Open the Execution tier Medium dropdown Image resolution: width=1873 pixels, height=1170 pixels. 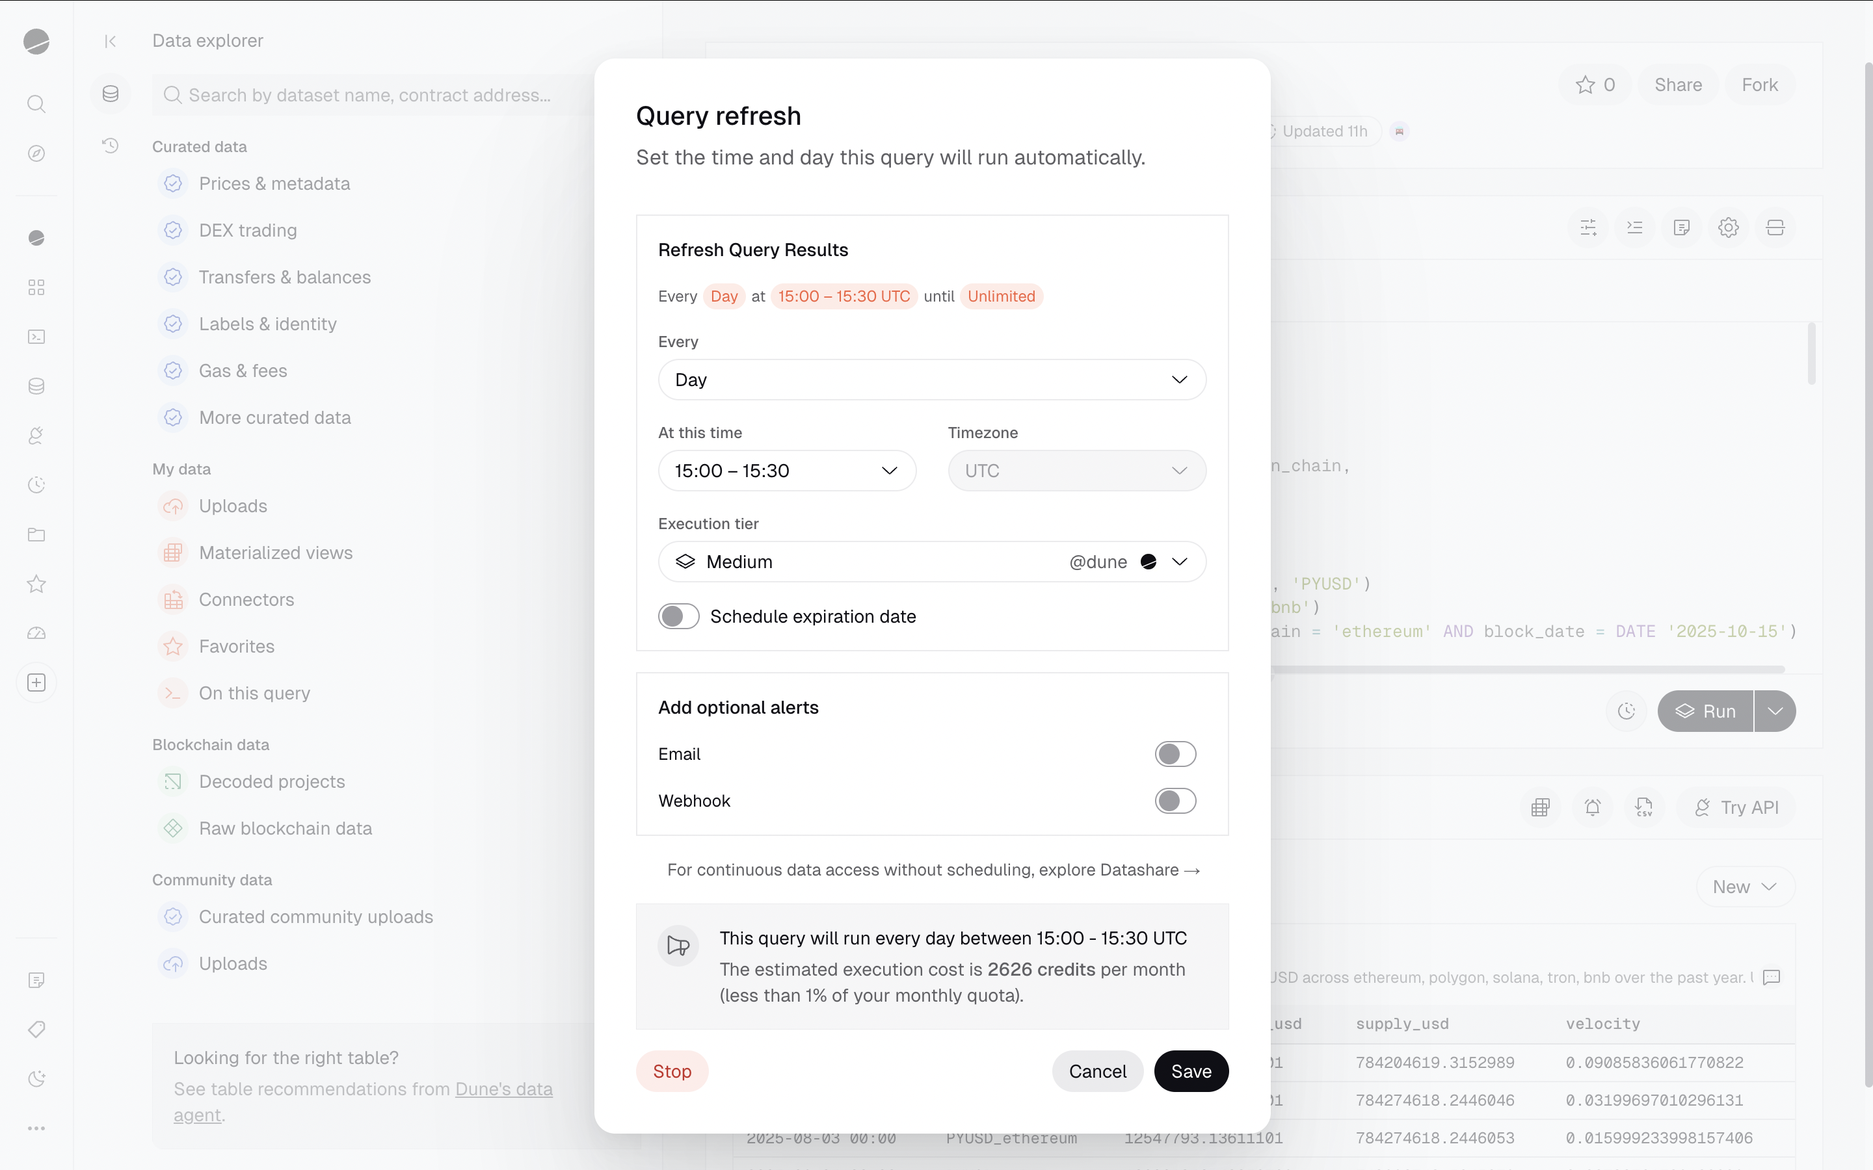pyautogui.click(x=931, y=562)
